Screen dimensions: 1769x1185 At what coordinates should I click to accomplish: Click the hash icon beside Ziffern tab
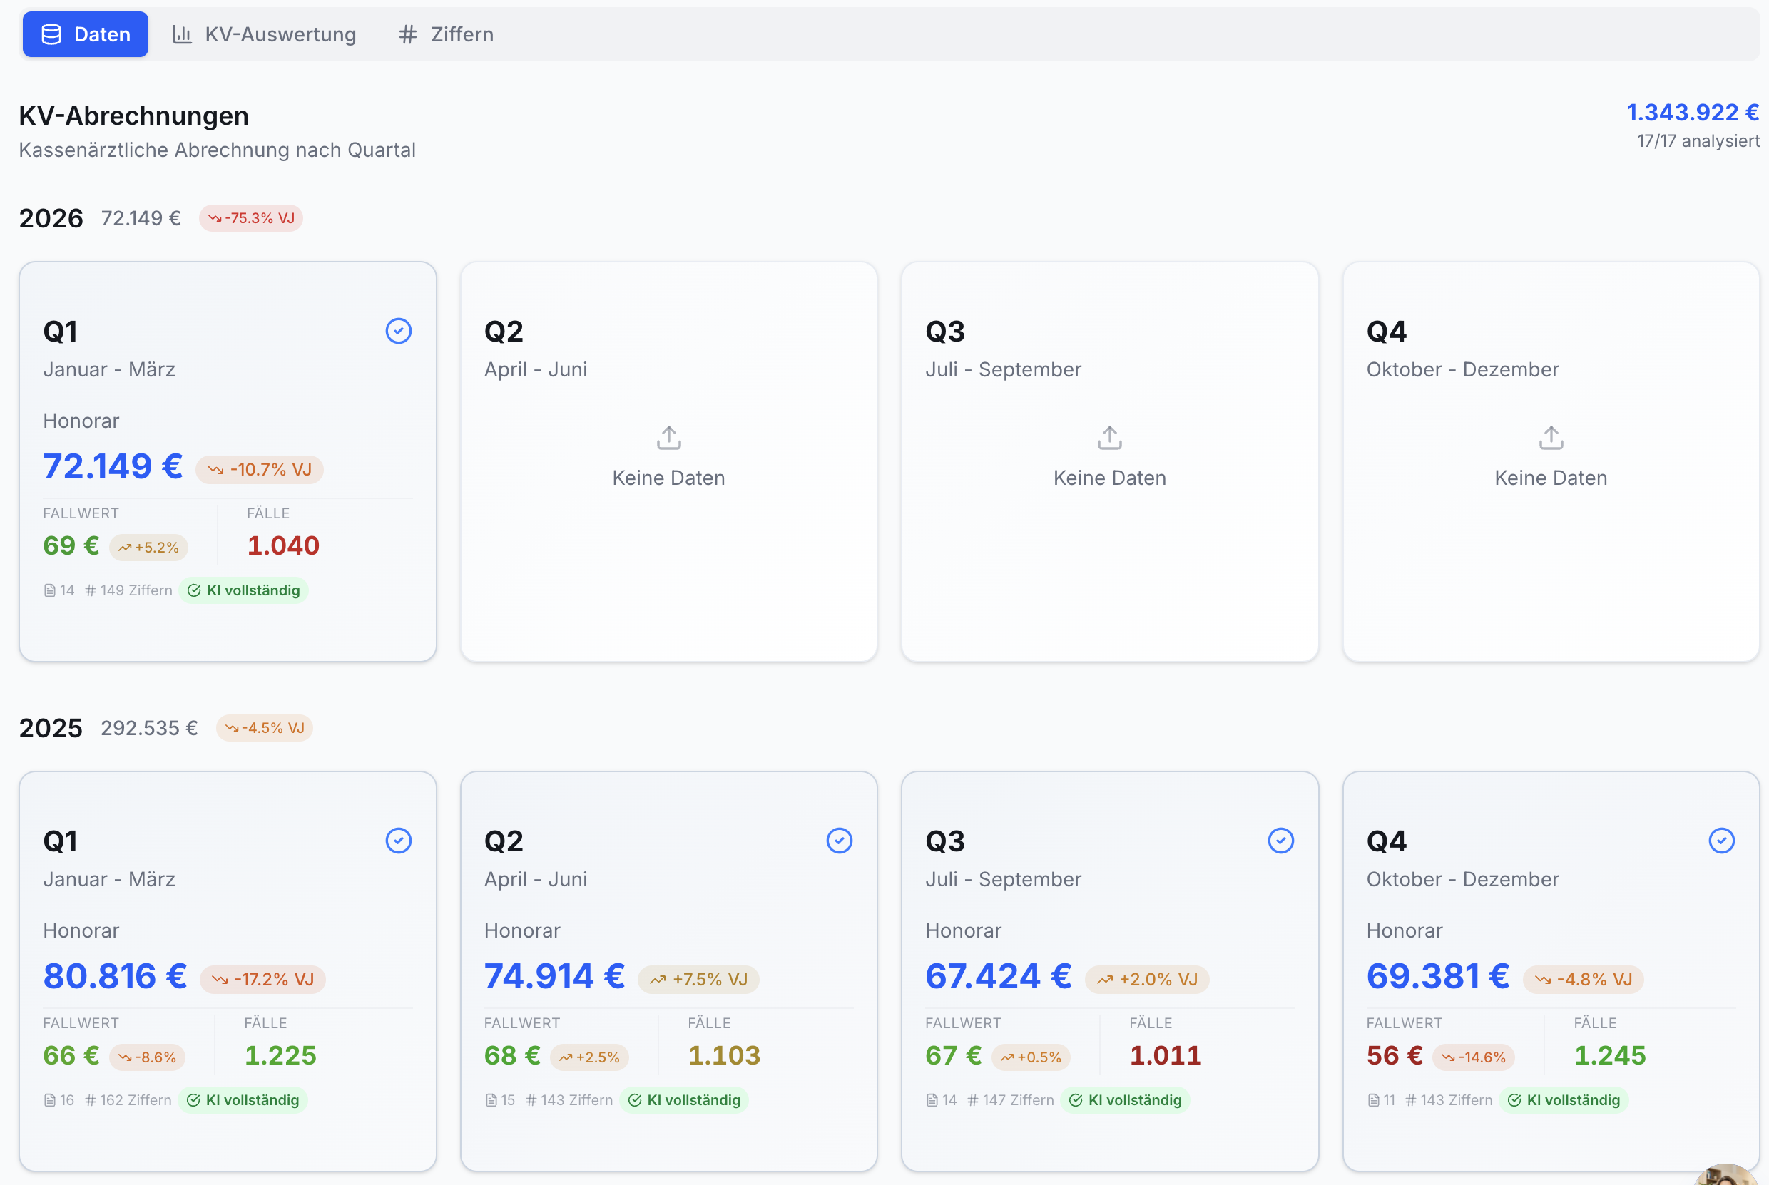point(408,34)
